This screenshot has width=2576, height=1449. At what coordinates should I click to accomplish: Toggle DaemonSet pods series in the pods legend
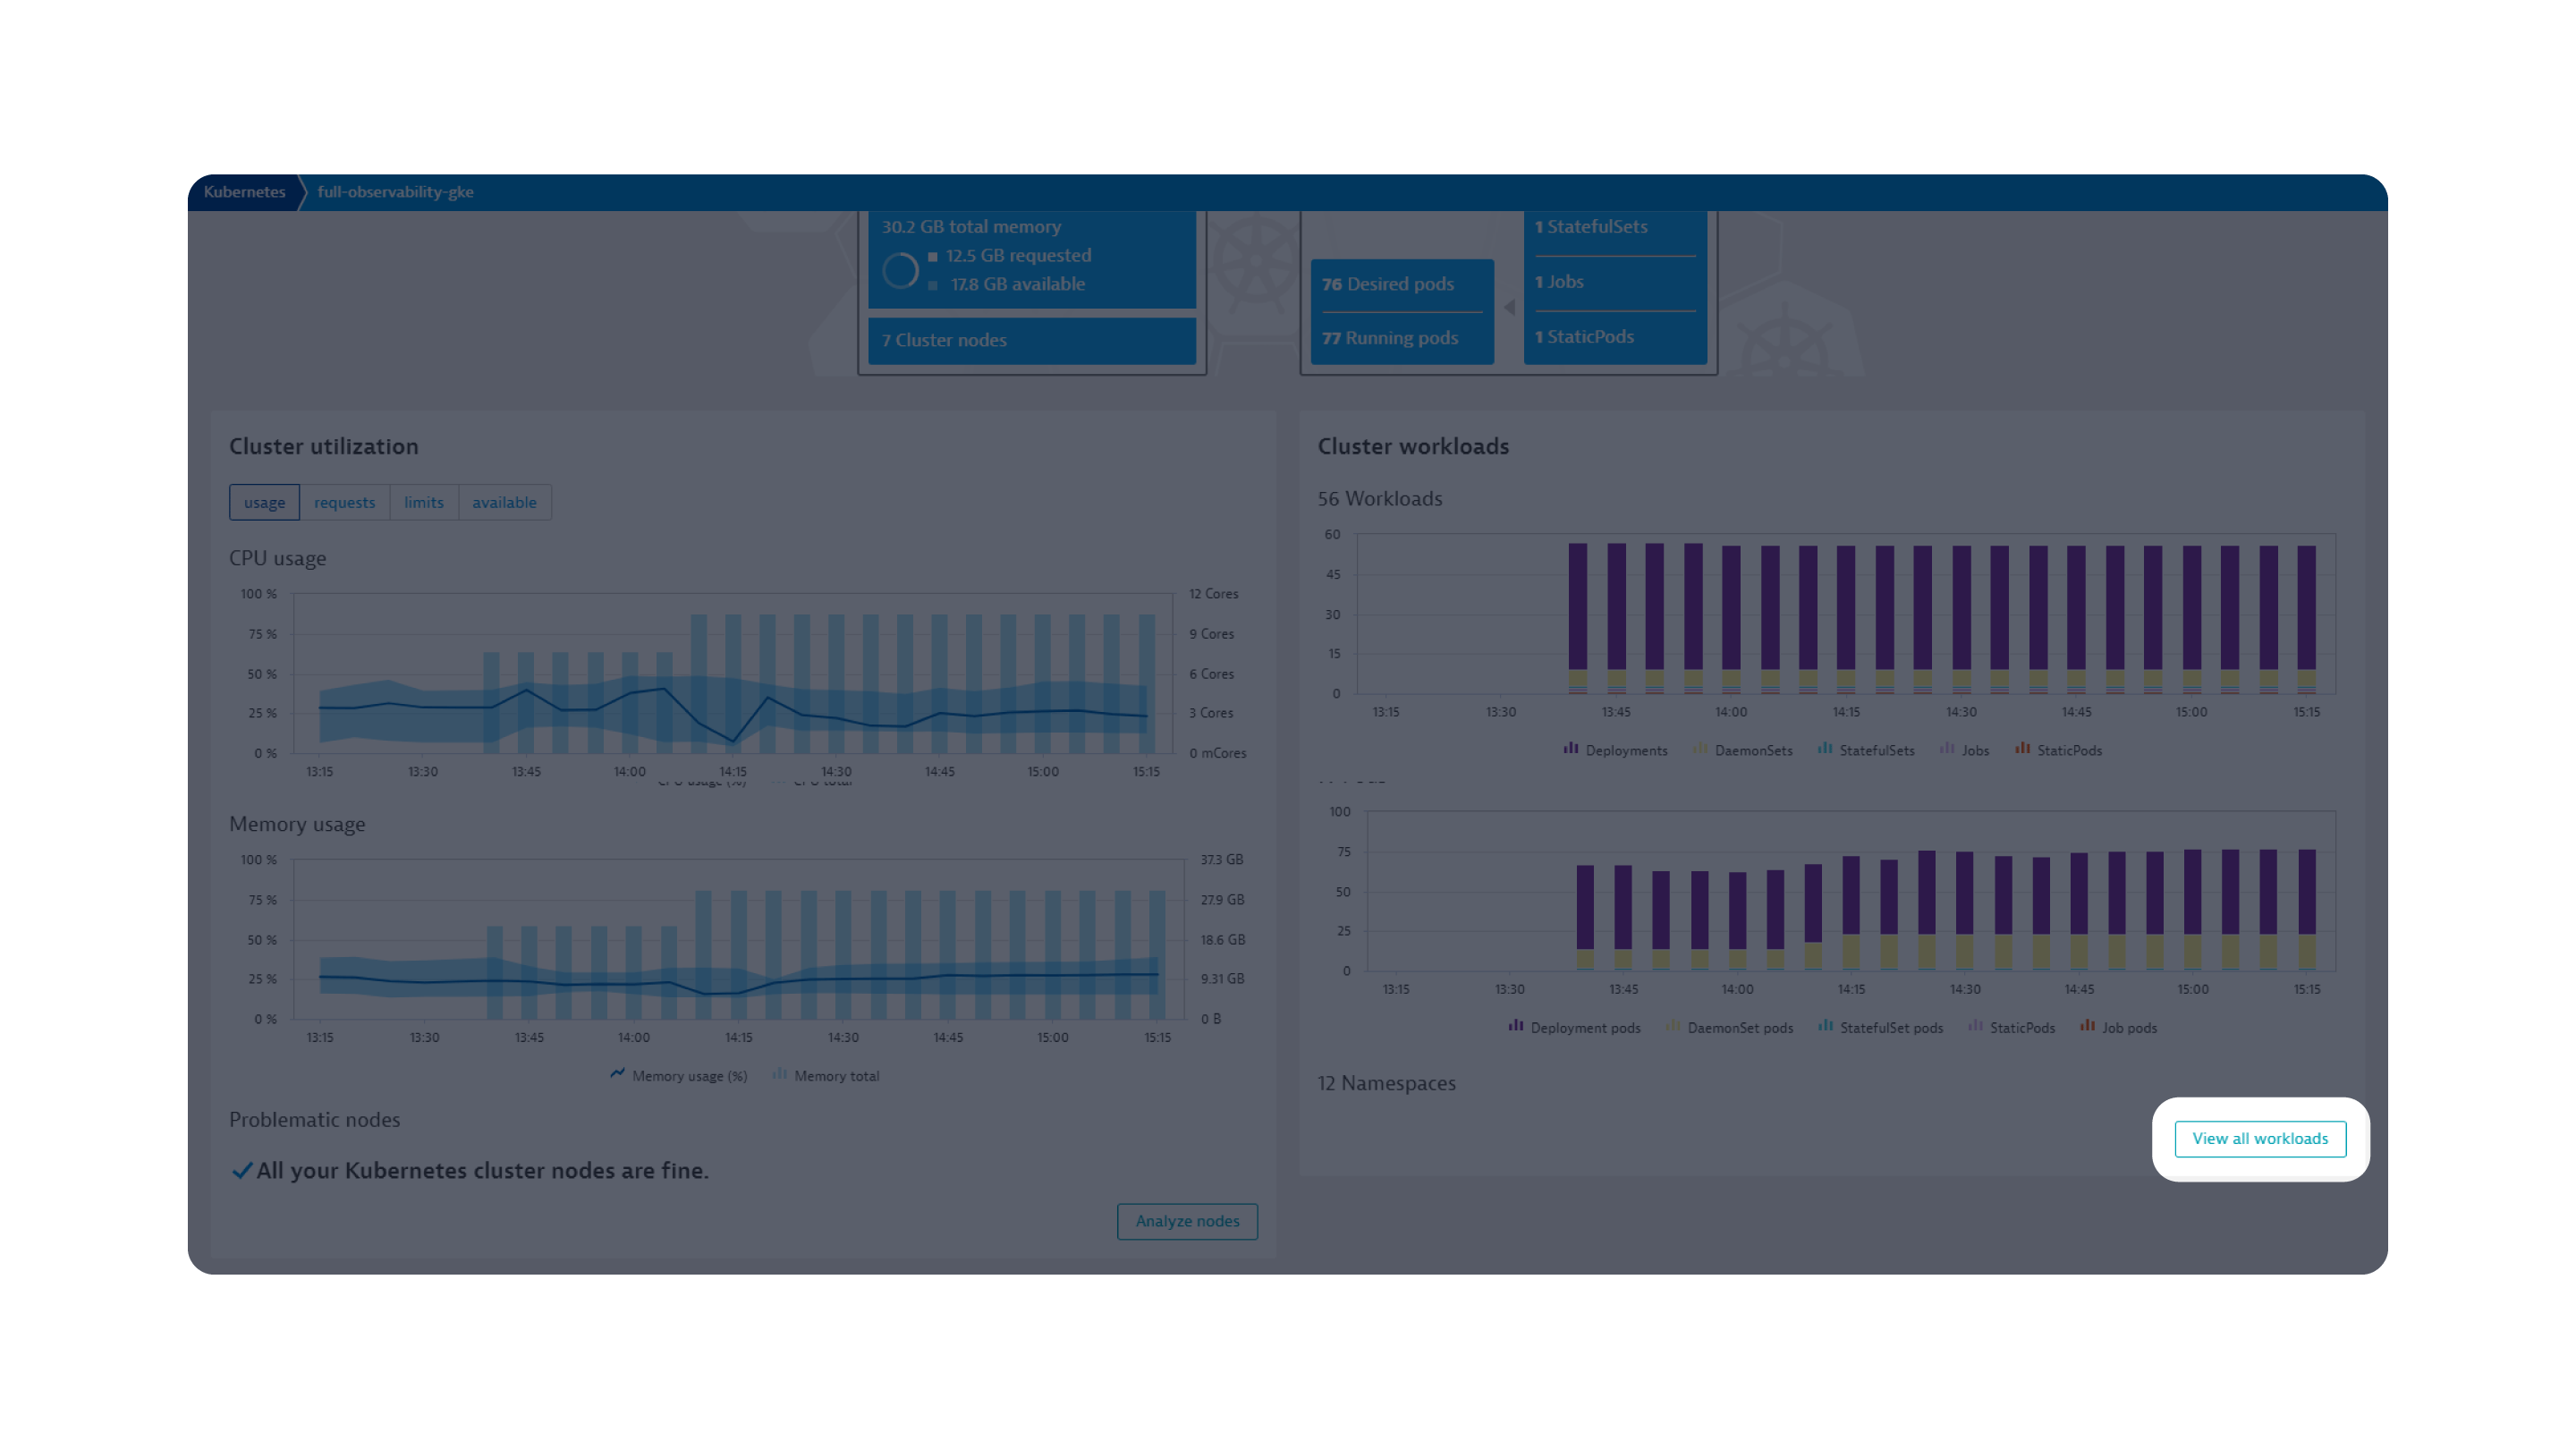pos(1739,1028)
